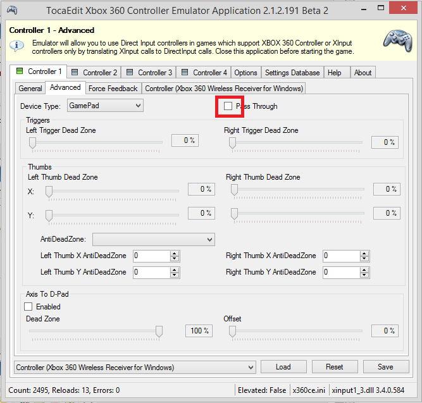
Task: Click the Left Trigger Dead Zone slider handle
Action: [x=32, y=143]
